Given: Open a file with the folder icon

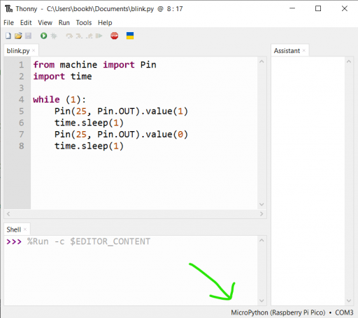Looking at the screenshot, I should pyautogui.click(x=18, y=36).
